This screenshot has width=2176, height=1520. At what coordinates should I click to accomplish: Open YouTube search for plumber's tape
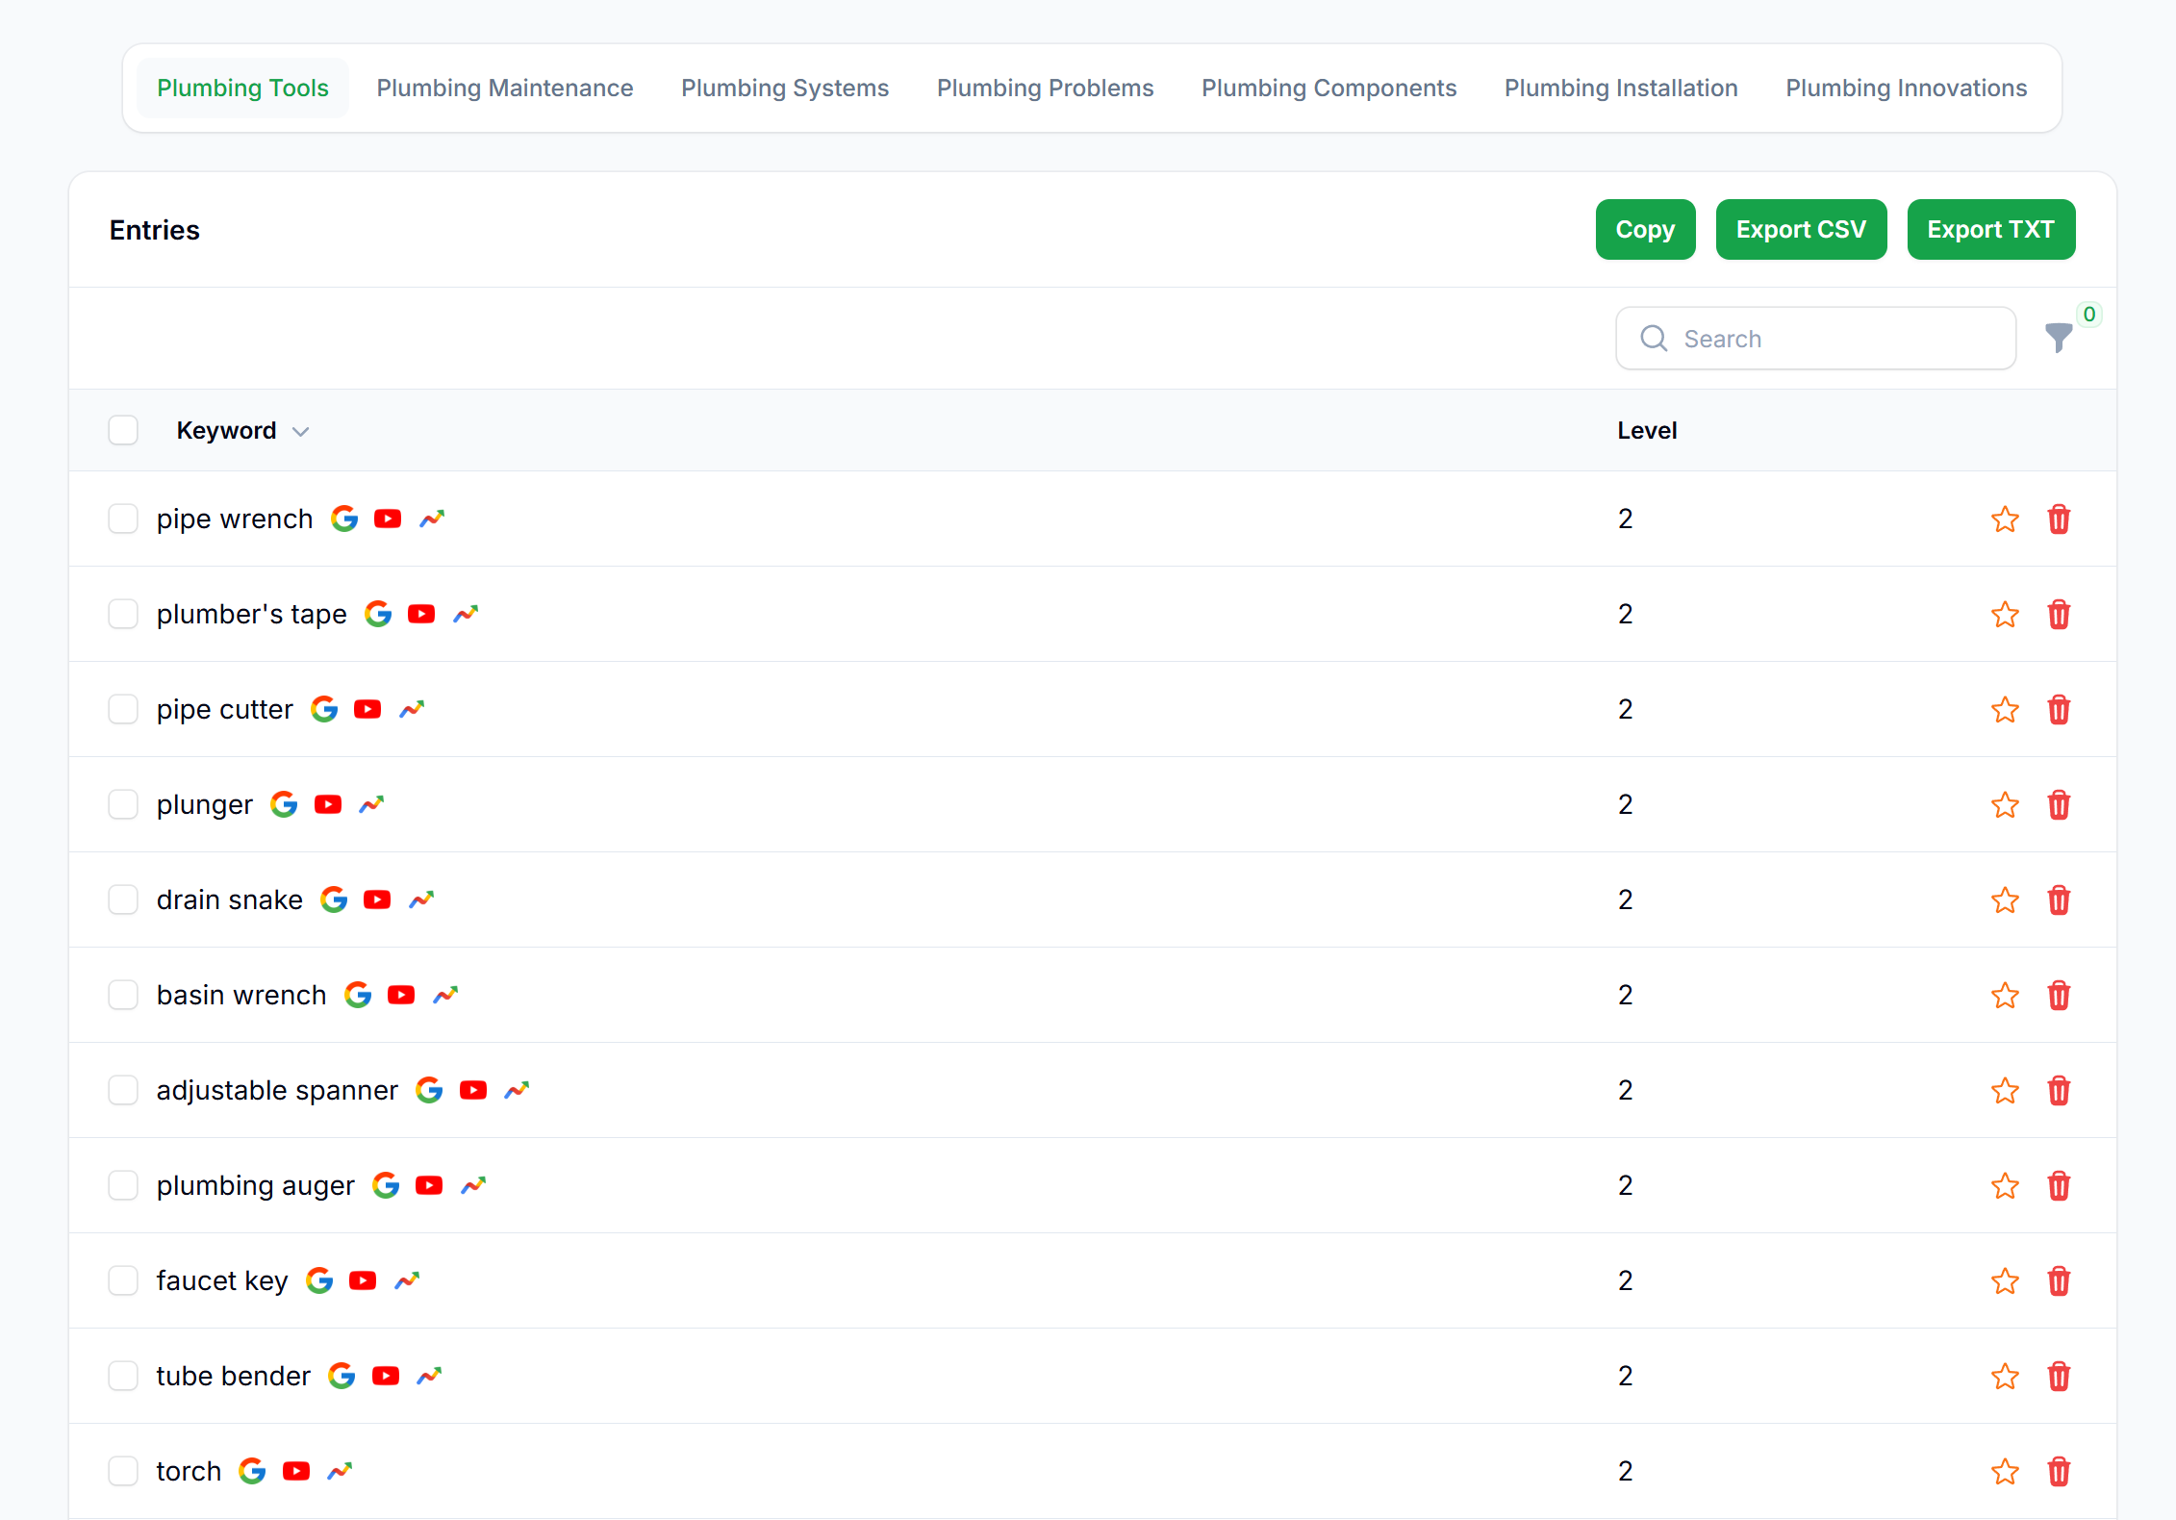tap(421, 614)
